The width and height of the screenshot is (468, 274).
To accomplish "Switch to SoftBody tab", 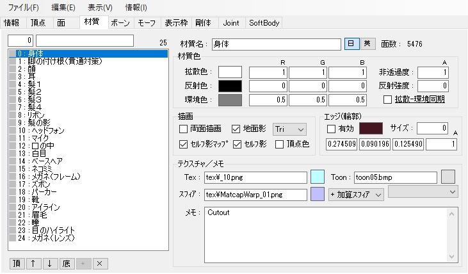I will (x=264, y=22).
